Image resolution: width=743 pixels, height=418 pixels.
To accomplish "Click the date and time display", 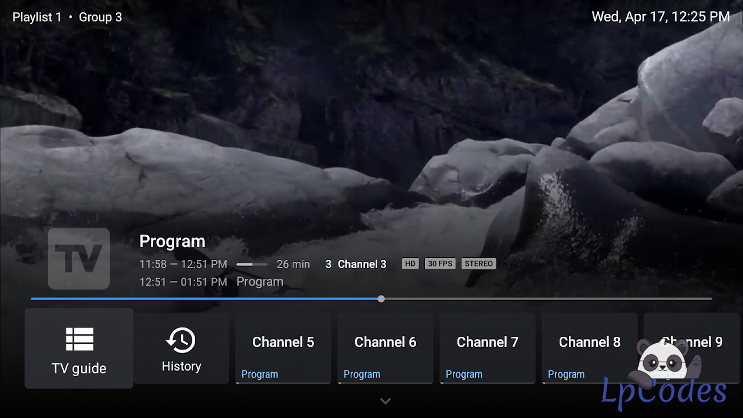I will click(x=661, y=17).
